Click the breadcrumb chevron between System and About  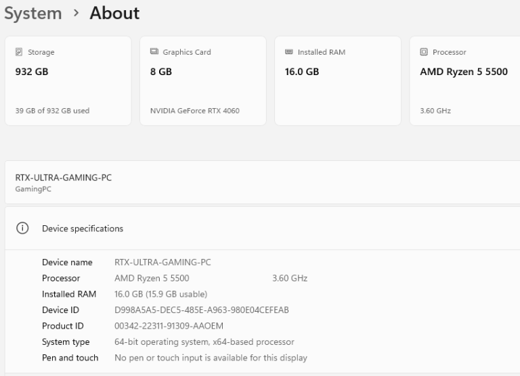point(76,14)
